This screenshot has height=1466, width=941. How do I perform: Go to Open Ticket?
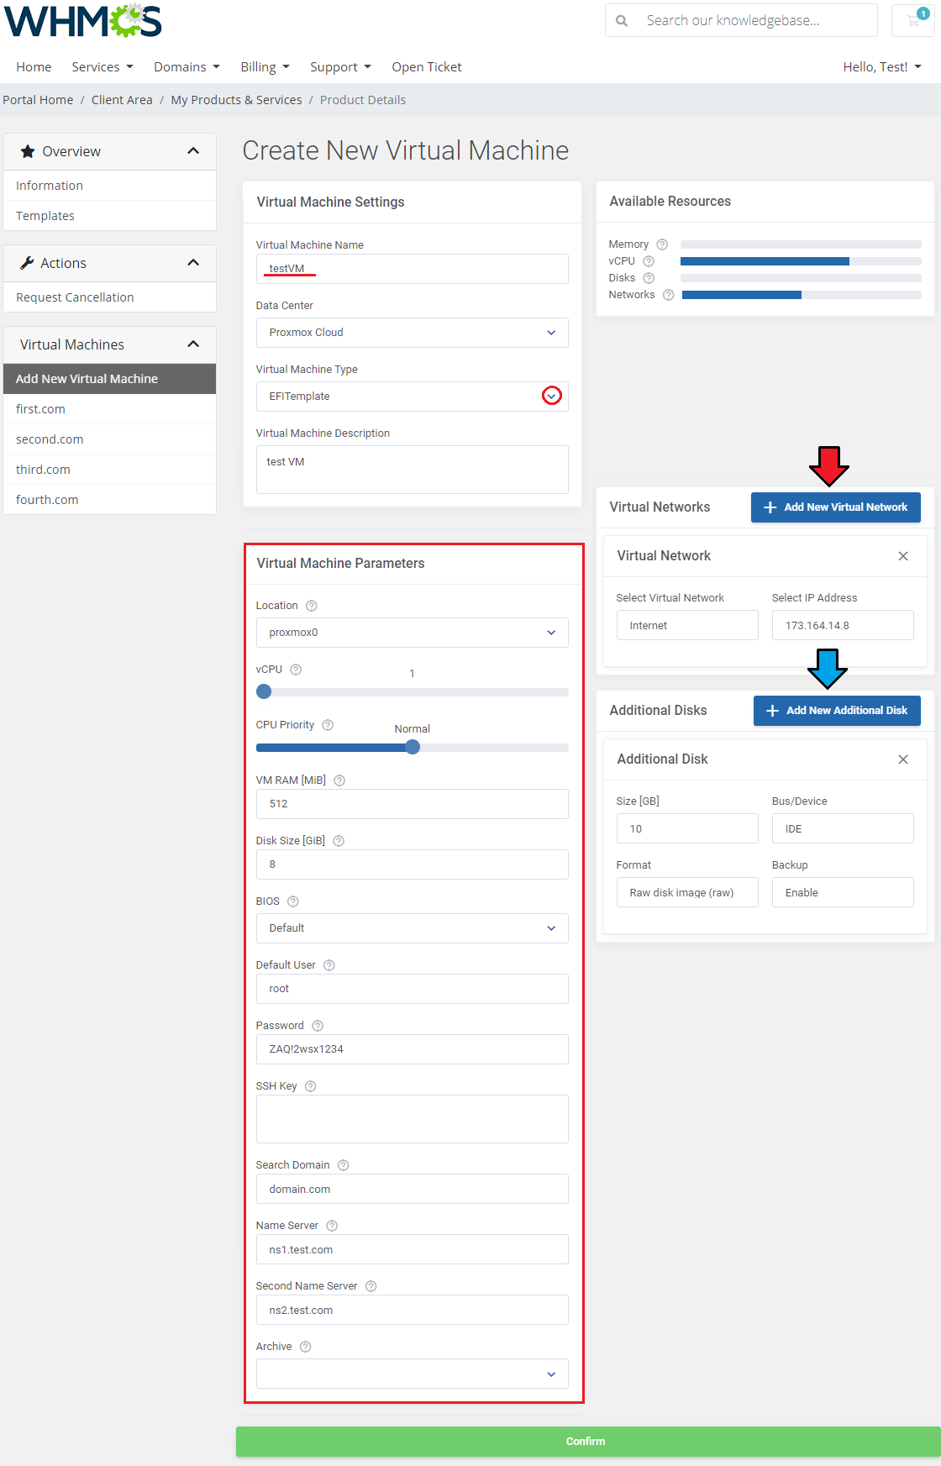coord(427,67)
